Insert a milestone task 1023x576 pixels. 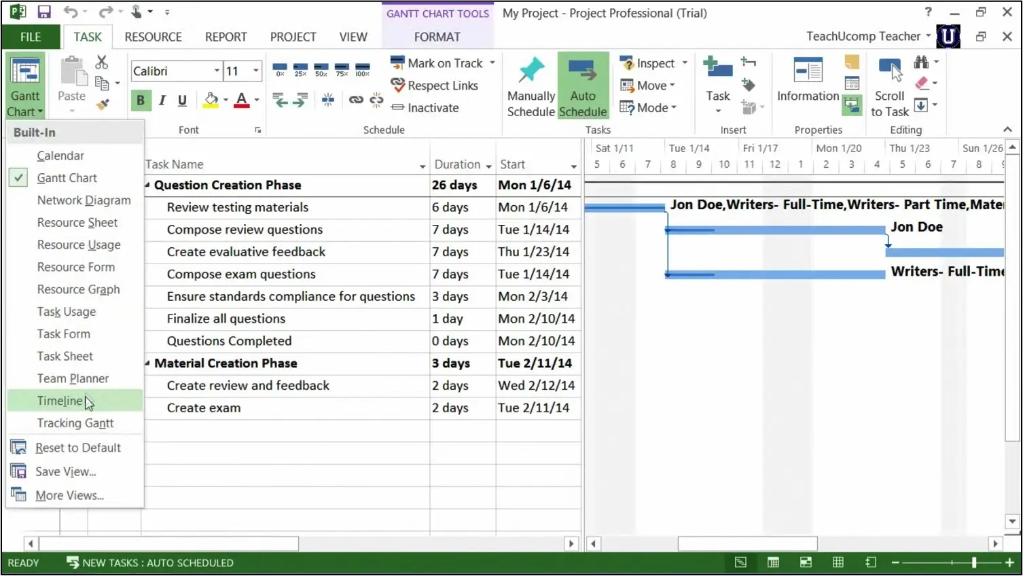(x=749, y=85)
